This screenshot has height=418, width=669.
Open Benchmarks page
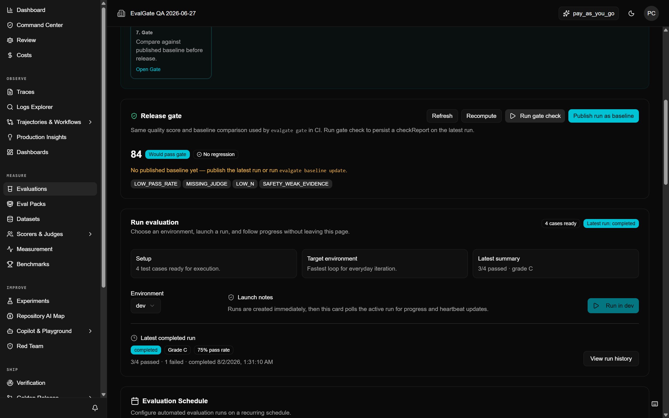point(50,264)
